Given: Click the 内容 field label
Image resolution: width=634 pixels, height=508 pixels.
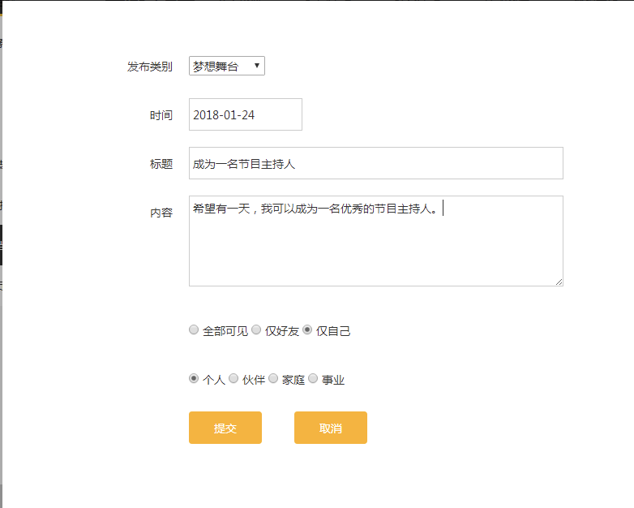Looking at the screenshot, I should (x=161, y=213).
